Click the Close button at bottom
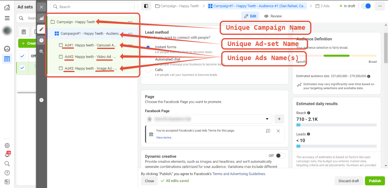388x188 pixels. [149, 181]
